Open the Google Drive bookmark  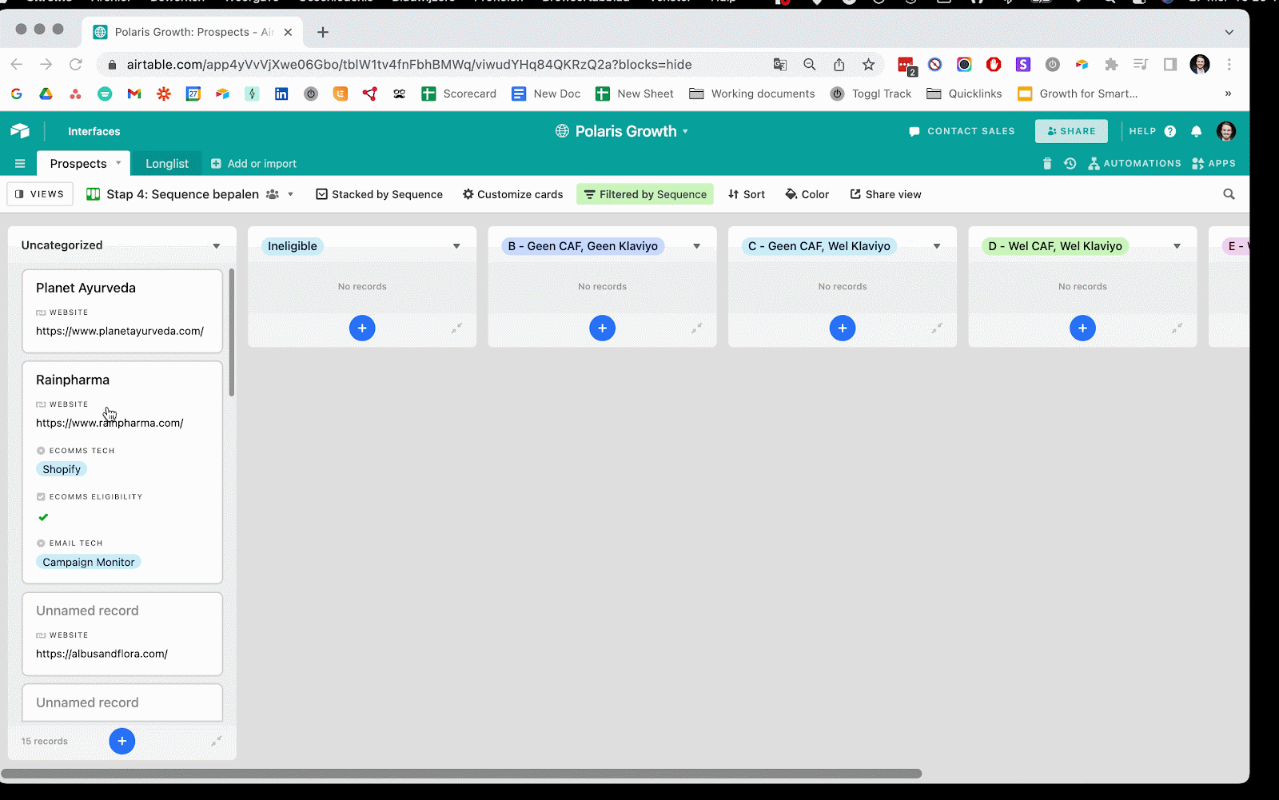pos(46,94)
